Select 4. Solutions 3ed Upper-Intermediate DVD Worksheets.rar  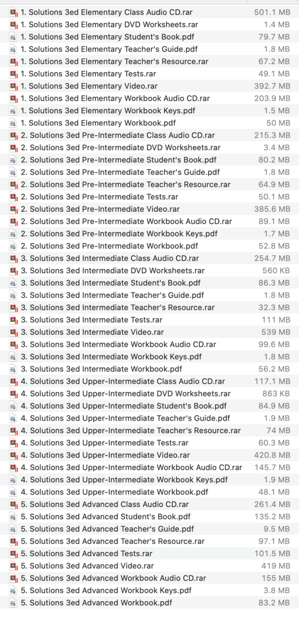click(x=126, y=393)
